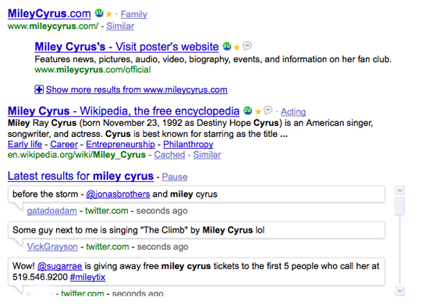Click scroll up arrow of latest results

click(399, 190)
